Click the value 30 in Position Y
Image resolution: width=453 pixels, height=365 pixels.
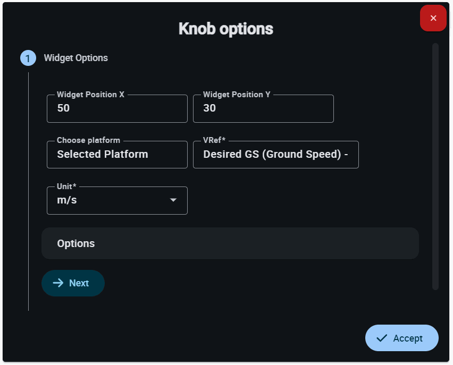(x=209, y=108)
